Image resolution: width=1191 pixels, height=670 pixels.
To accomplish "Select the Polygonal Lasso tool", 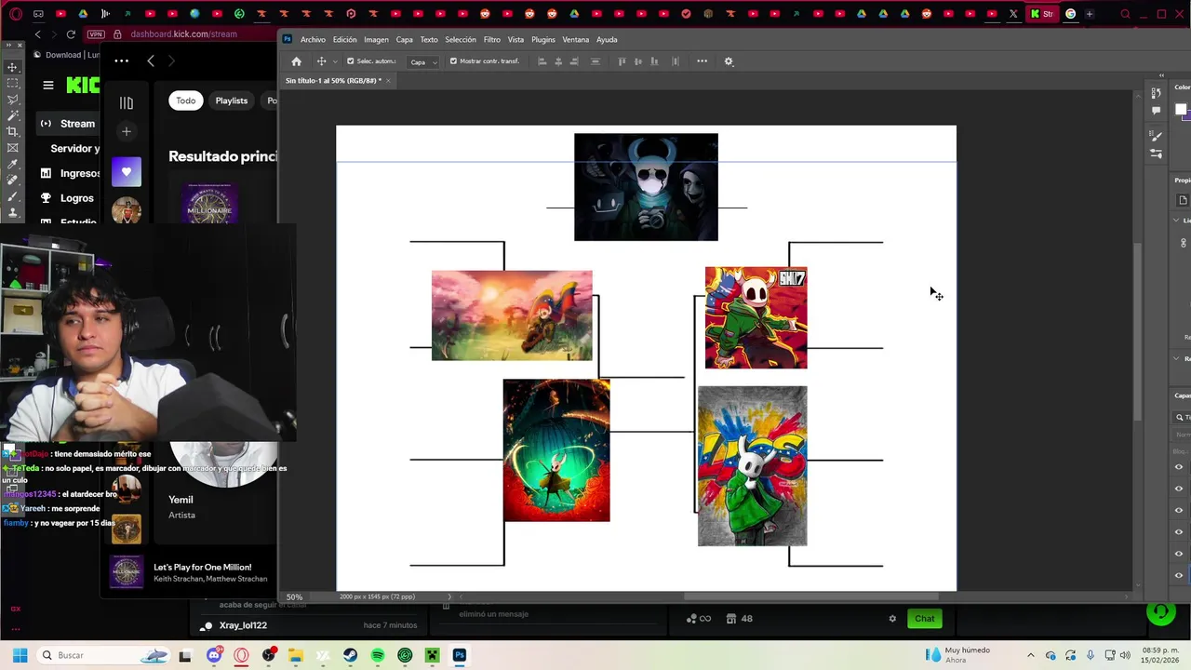I will coord(12,100).
